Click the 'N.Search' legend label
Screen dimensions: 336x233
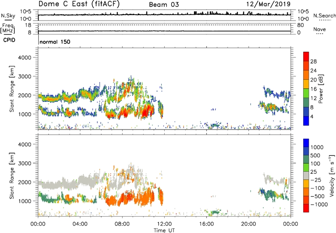click(325, 16)
